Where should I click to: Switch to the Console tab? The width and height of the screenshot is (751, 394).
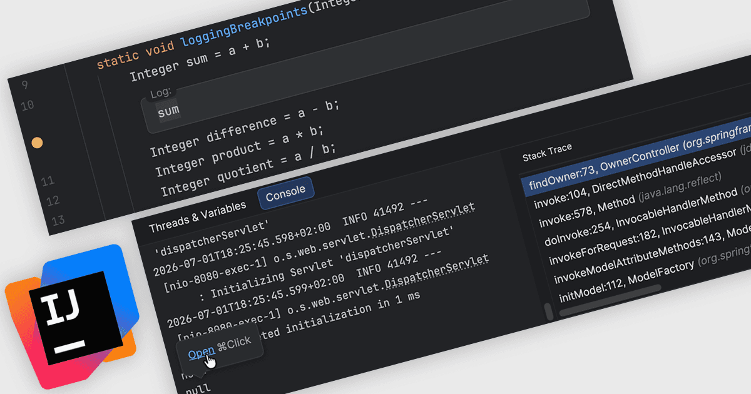[x=285, y=193]
